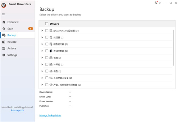The image size is (179, 122).
Task: Open the Manage Backup Folder link
Action: [50, 115]
